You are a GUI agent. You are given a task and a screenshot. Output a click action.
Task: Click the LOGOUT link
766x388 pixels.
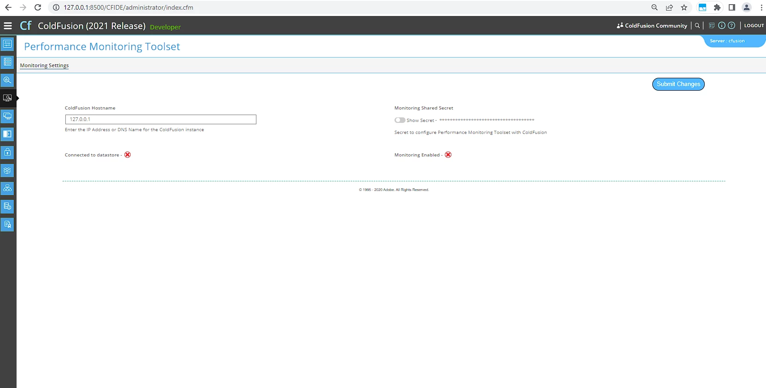[754, 26]
